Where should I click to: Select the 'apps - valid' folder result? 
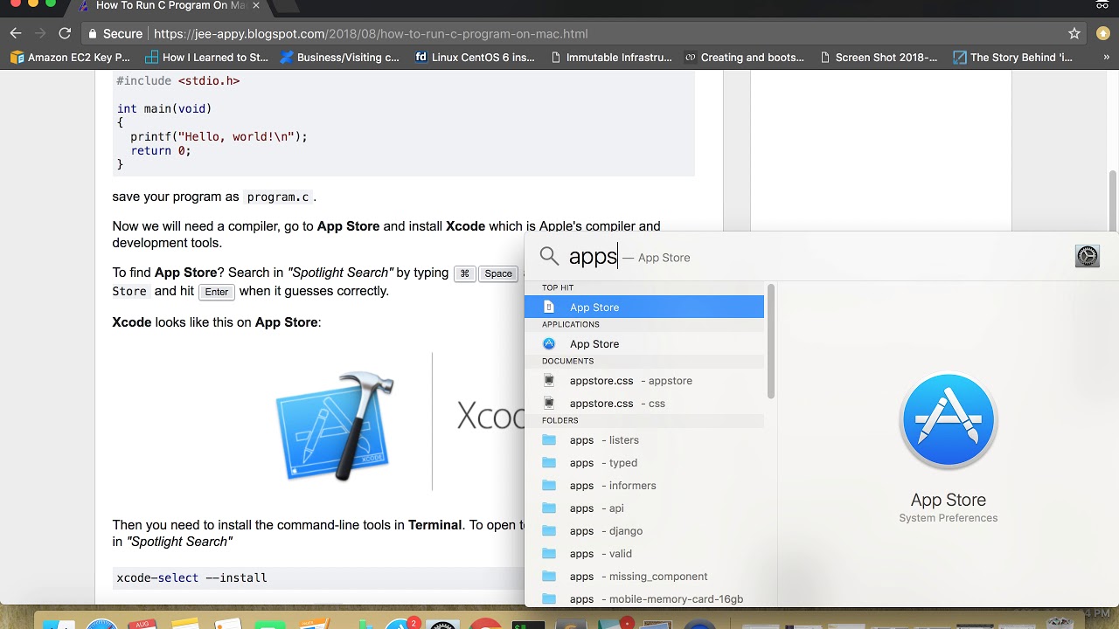[644, 553]
